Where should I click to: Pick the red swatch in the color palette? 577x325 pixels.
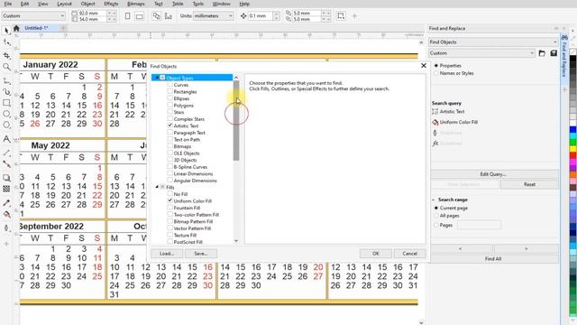(x=573, y=156)
